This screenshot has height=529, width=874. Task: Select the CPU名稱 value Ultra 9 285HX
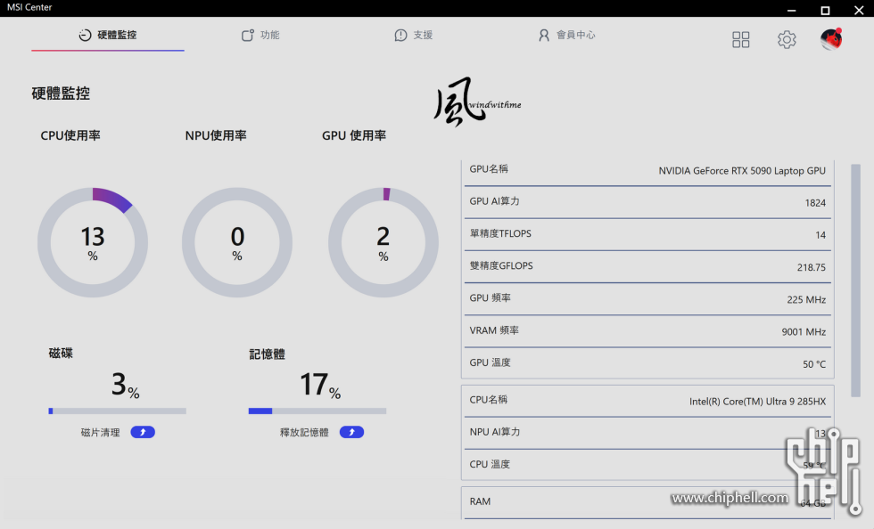(x=757, y=402)
